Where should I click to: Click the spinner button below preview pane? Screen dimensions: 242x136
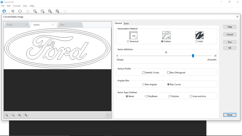pyautogui.click(x=108, y=115)
